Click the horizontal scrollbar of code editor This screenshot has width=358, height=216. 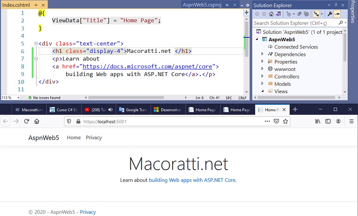(126, 97)
